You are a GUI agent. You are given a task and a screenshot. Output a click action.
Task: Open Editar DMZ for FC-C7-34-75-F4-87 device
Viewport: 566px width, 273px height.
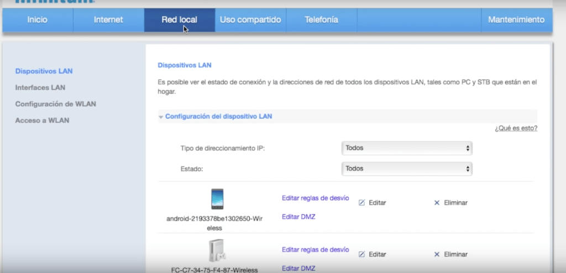coord(298,269)
